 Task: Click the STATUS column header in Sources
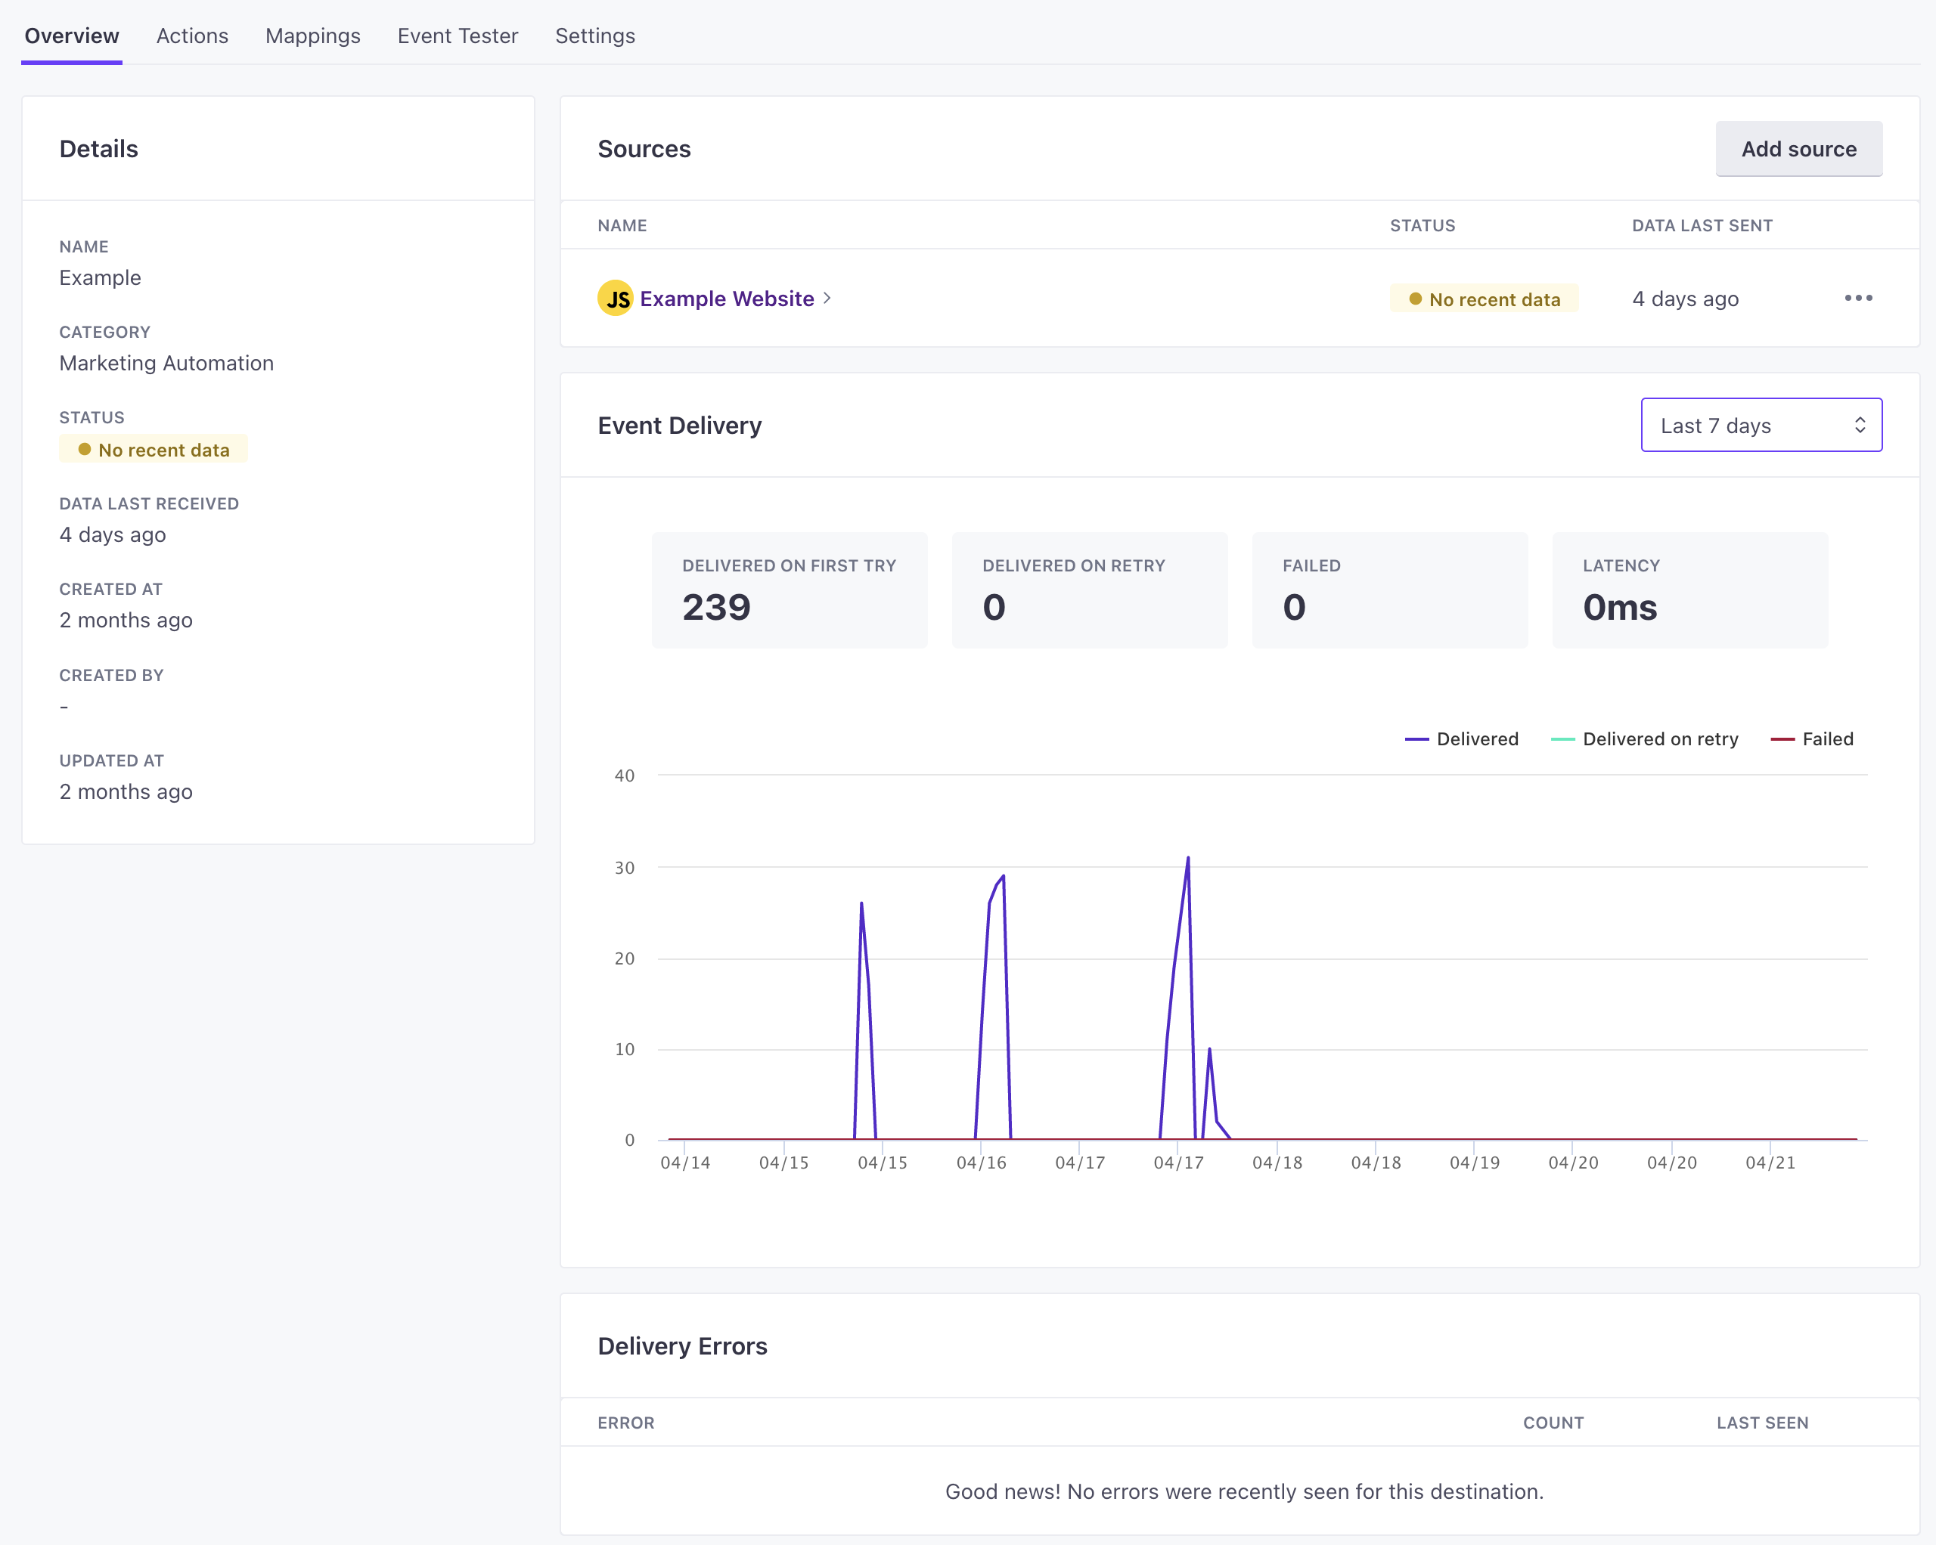click(x=1423, y=225)
